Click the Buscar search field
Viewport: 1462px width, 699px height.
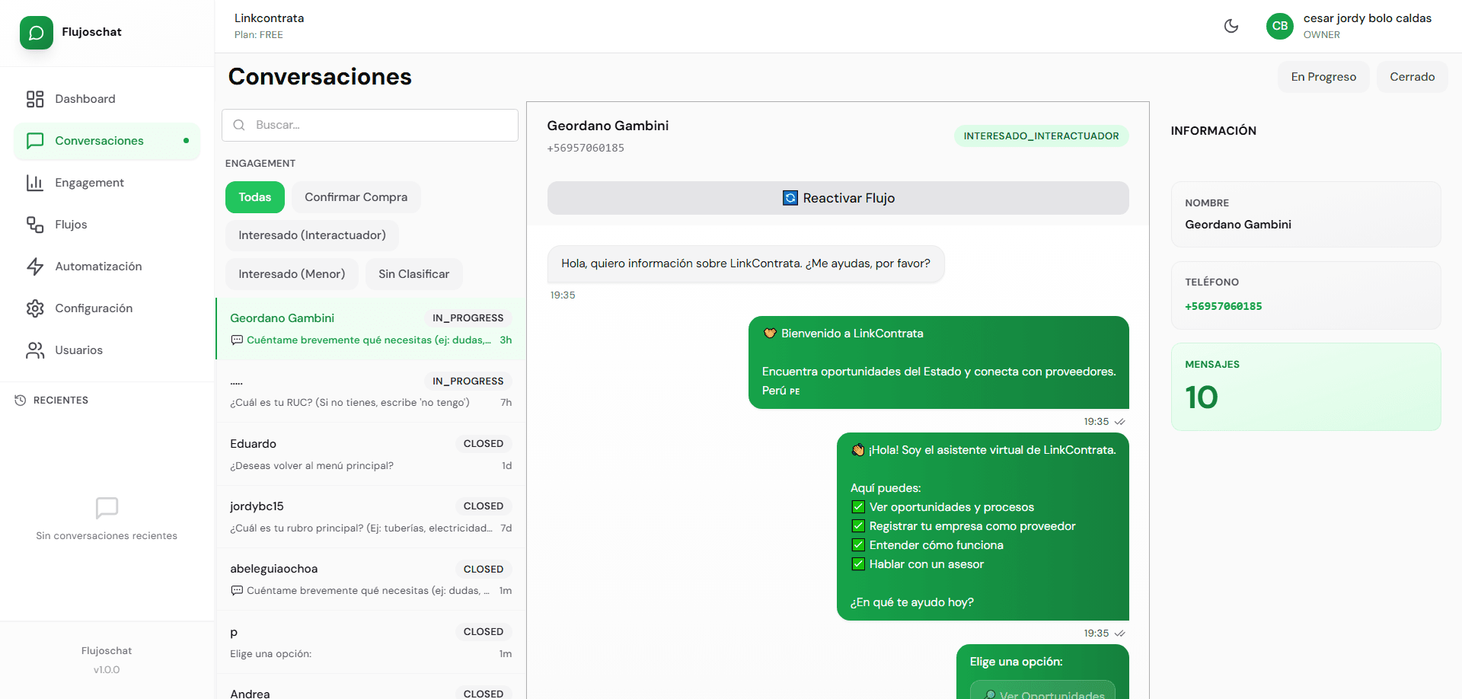click(370, 125)
